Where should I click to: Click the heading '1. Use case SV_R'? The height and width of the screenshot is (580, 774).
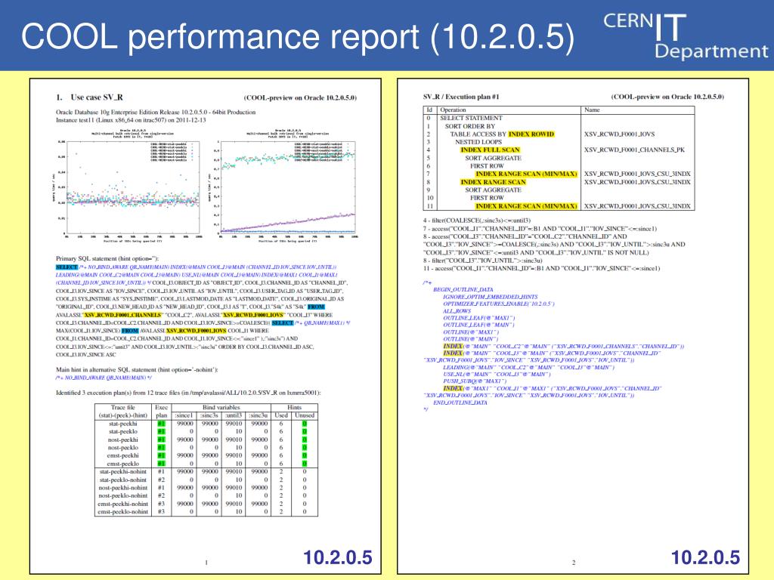(x=90, y=97)
